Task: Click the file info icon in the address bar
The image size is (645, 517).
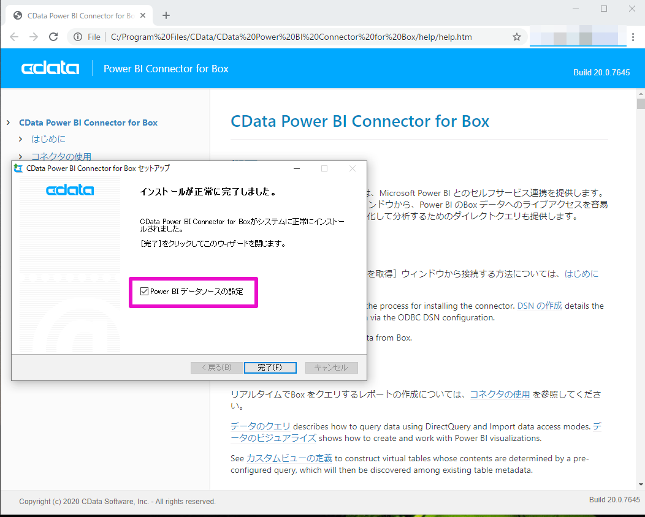Action: 78,37
